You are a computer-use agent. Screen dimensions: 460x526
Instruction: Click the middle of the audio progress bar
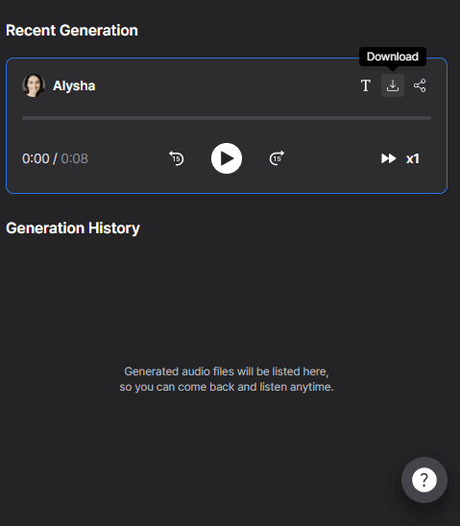click(227, 118)
